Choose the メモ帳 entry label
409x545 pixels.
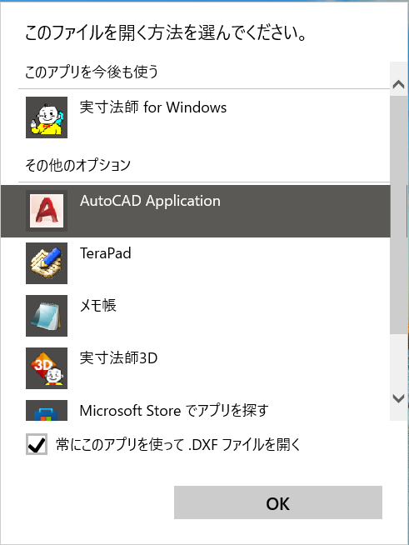pos(98,306)
